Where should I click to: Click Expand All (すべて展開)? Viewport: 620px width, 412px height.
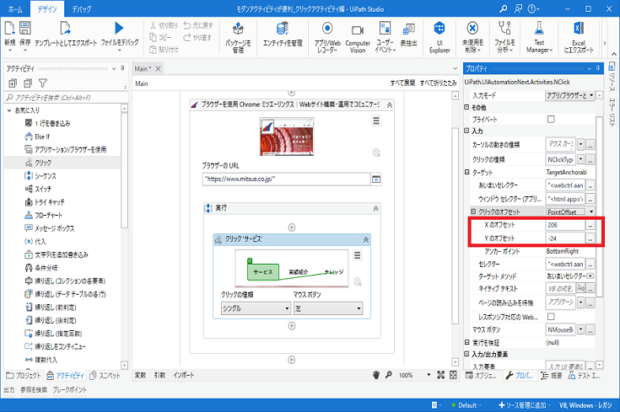pyautogui.click(x=402, y=83)
